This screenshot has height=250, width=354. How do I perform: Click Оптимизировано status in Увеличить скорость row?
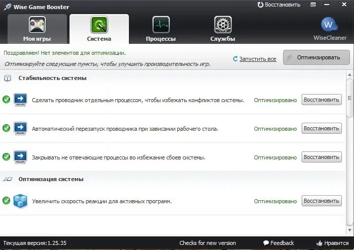(x=275, y=201)
